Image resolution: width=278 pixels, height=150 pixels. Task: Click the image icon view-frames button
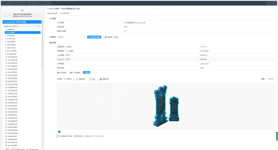click(x=104, y=79)
